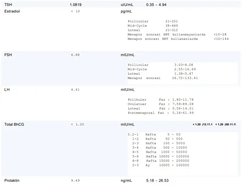
Task: Select the FSH result value 6.68
Action: pos(75,55)
